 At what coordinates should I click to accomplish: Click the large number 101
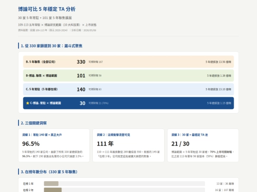point(81,75)
